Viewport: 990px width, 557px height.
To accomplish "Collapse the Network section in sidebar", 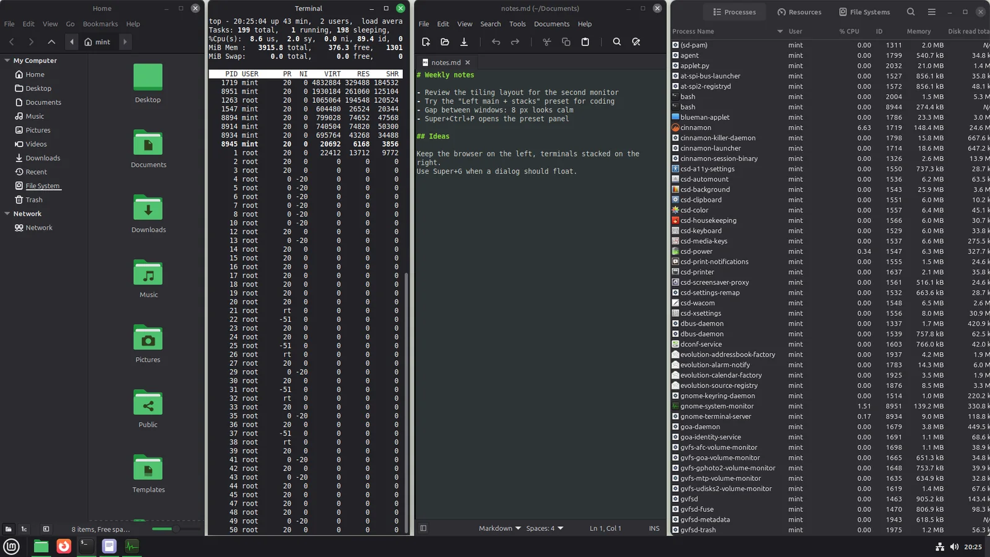I will 7,214.
